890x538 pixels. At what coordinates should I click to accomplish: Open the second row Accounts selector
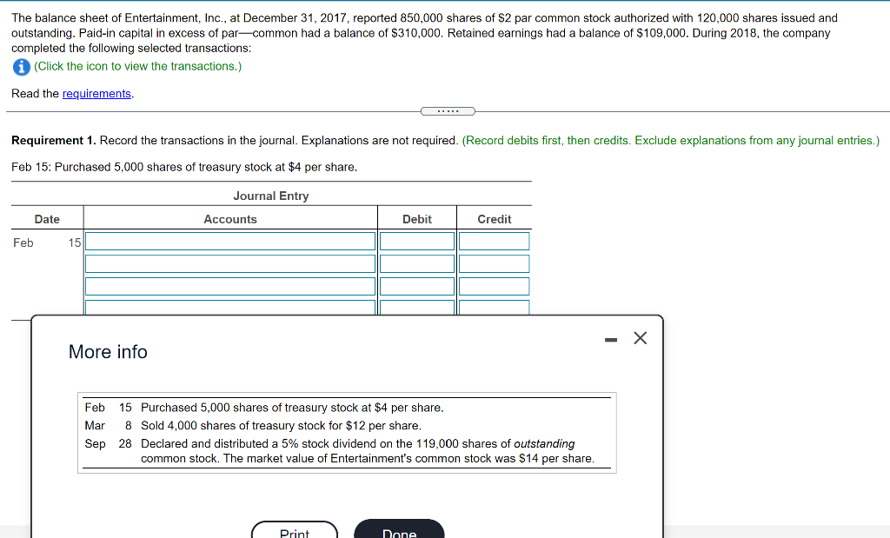click(x=230, y=262)
